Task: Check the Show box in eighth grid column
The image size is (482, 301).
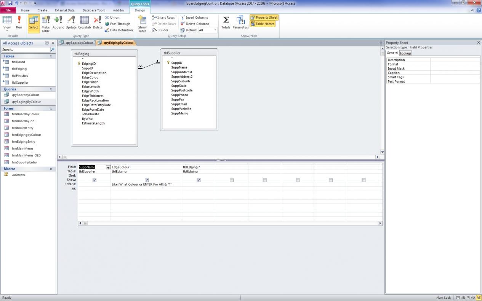Action: 364,180
